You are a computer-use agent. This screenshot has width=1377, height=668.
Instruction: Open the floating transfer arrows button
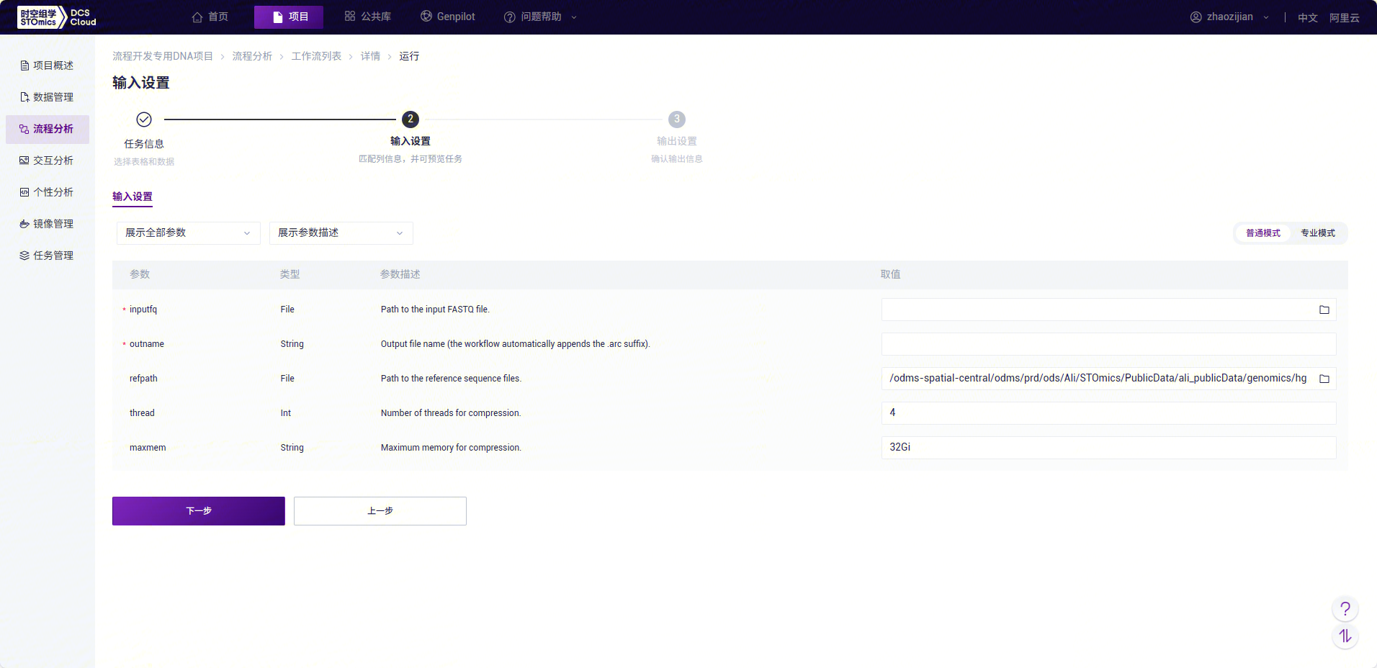[x=1345, y=636]
